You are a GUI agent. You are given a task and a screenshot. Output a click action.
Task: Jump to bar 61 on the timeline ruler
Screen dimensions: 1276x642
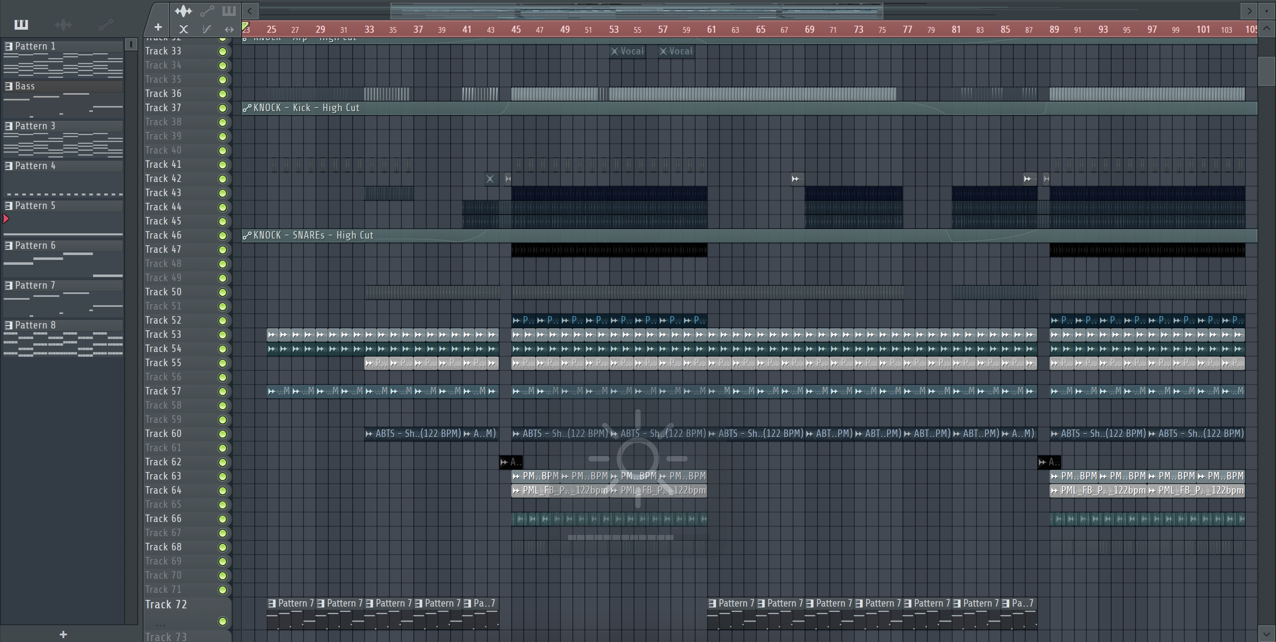(x=711, y=29)
